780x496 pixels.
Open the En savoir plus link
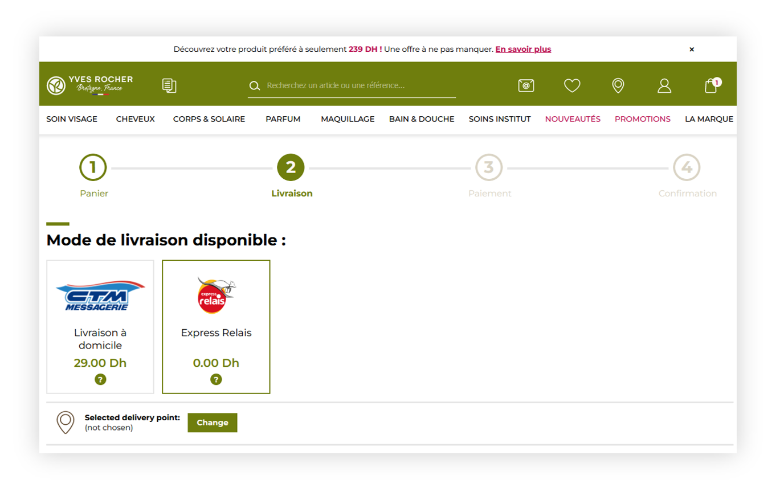click(x=523, y=50)
